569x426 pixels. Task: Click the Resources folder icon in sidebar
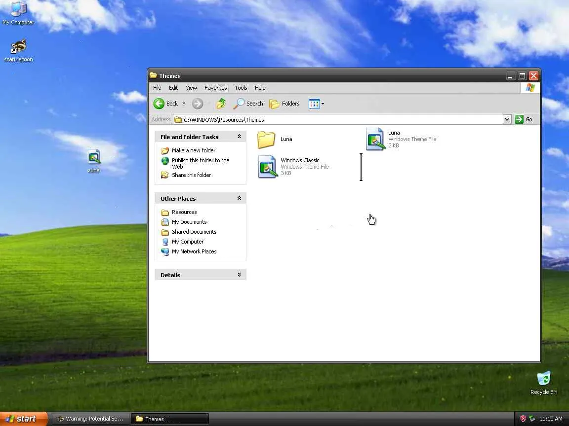point(165,213)
